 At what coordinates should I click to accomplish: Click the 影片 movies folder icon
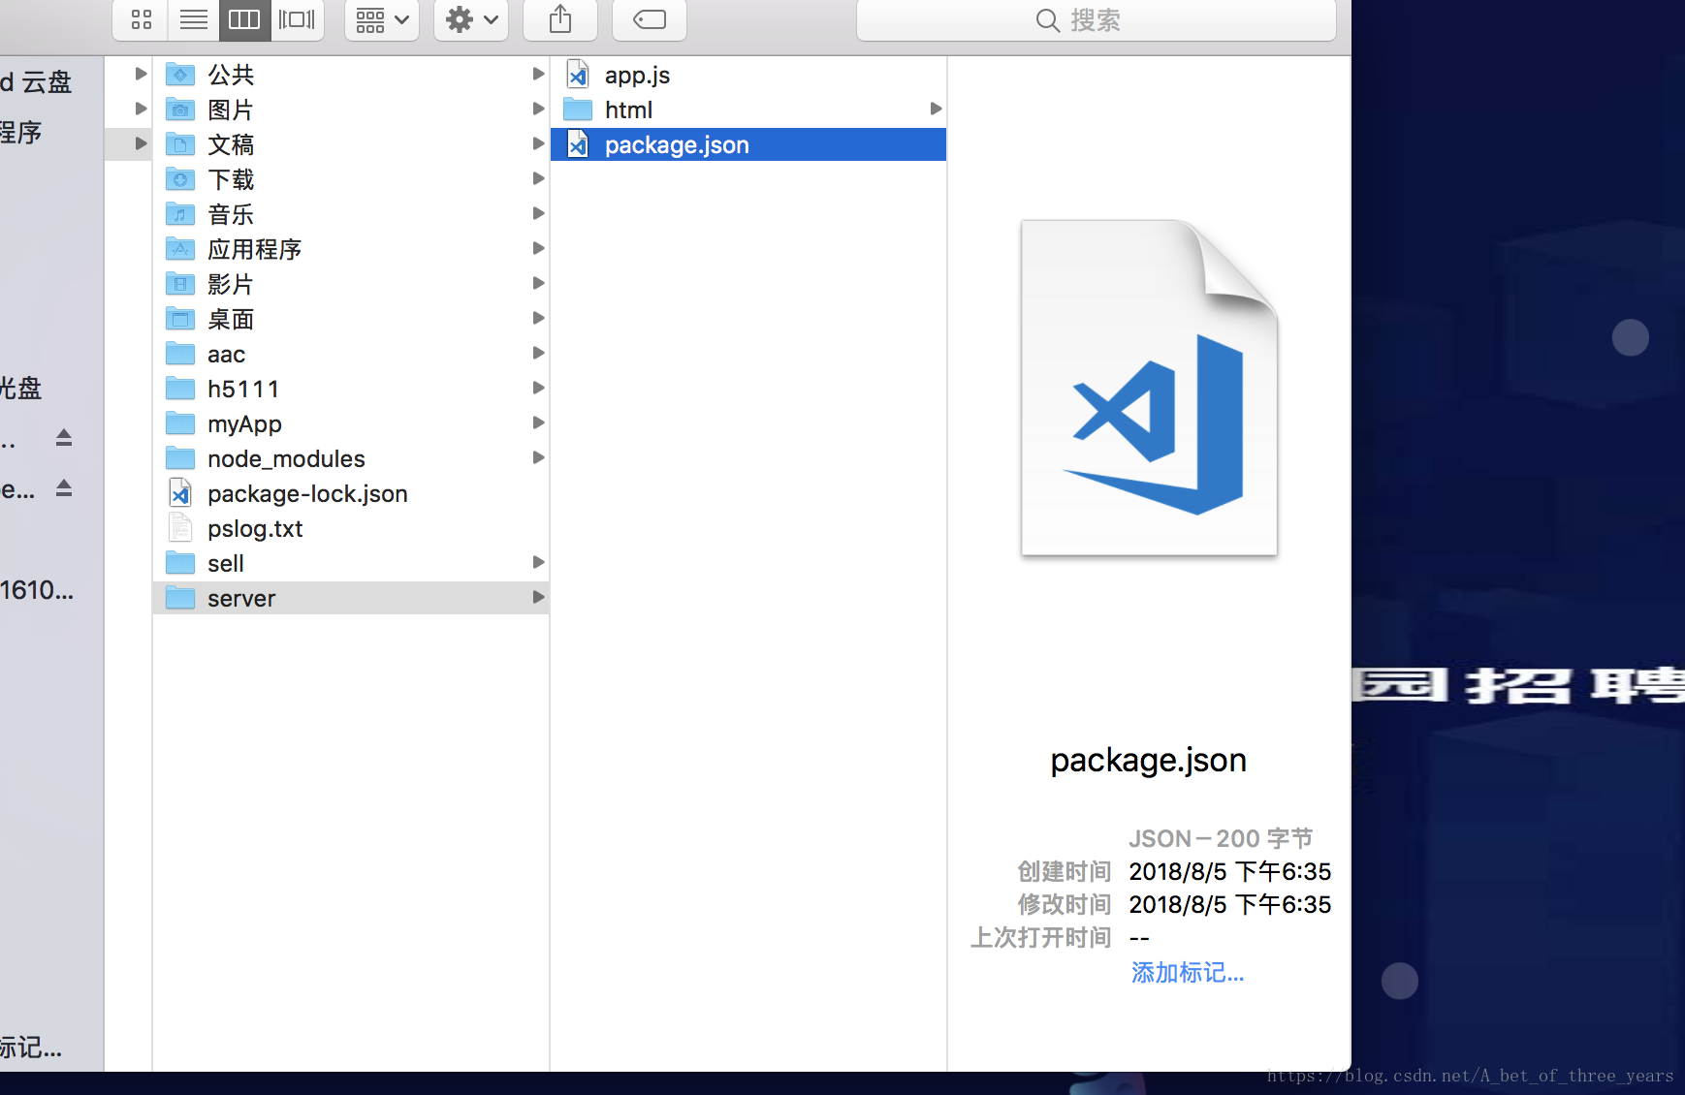(x=180, y=283)
